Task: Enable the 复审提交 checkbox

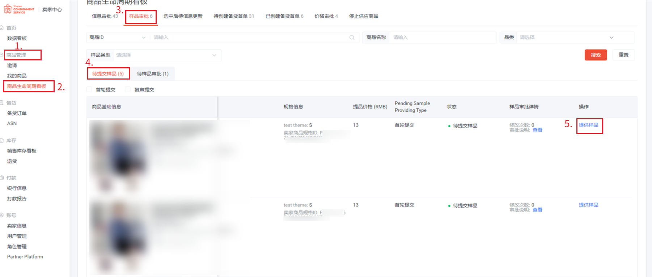Action: 128,89
